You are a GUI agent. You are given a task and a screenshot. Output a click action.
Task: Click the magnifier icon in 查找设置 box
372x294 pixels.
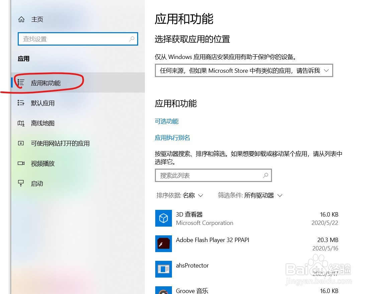132,39
